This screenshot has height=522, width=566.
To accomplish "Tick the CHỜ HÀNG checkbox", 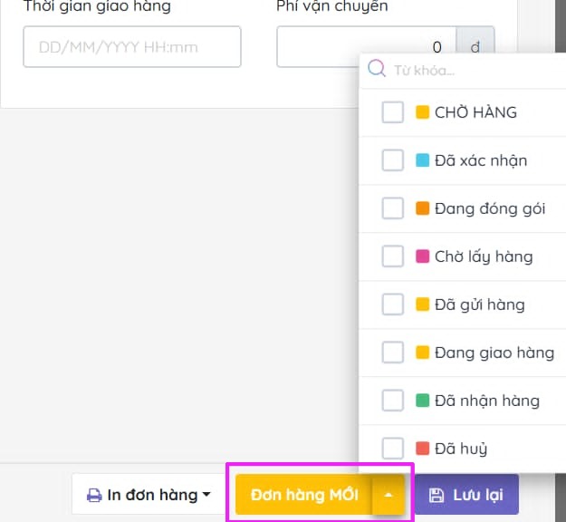I will coord(392,112).
